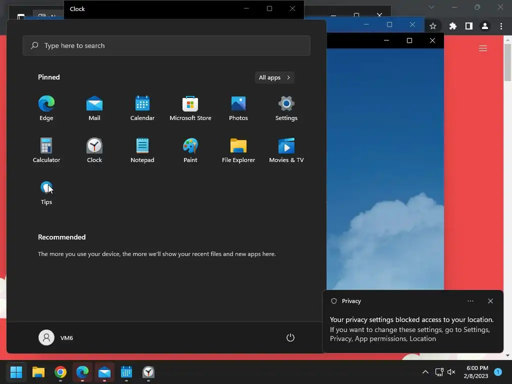Screen dimensions: 512x384
Task: Open Chrome extensions puzzle icon
Action: 453,26
